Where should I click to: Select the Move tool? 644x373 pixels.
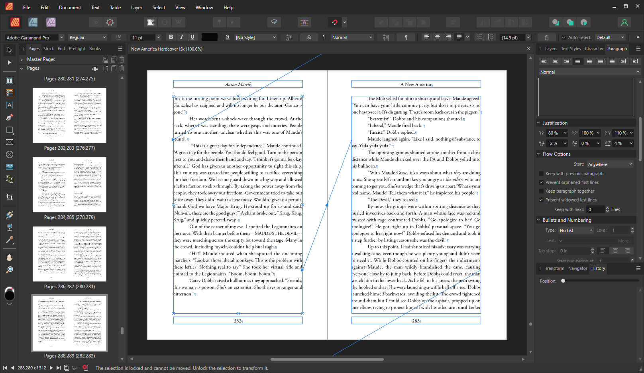[x=10, y=50]
